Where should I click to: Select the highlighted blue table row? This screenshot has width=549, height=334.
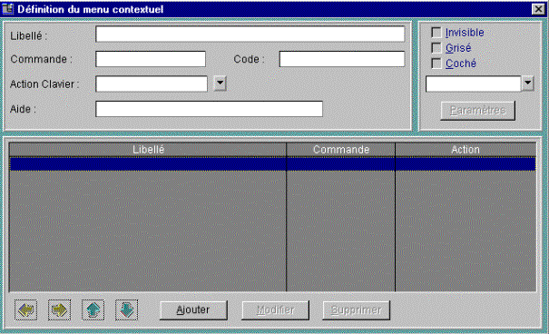tap(272, 164)
